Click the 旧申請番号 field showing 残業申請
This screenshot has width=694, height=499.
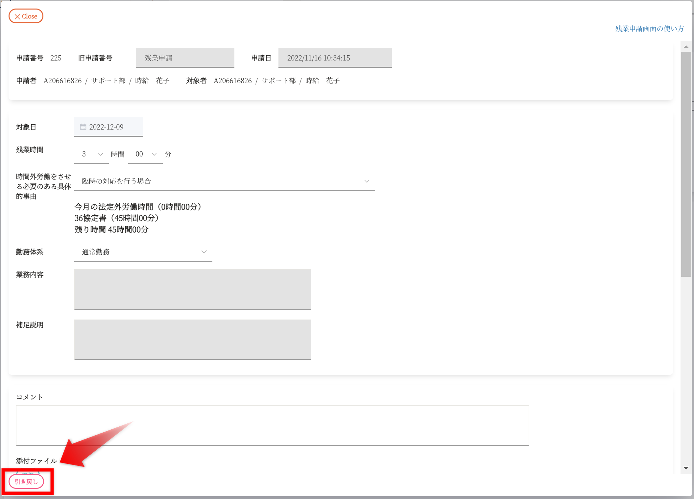pyautogui.click(x=185, y=58)
